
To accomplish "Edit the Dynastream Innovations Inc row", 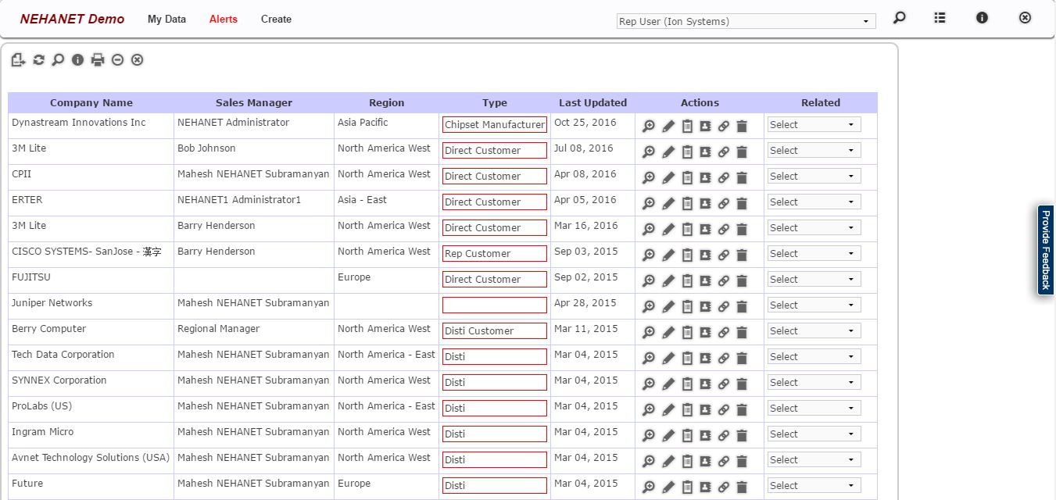I will (668, 126).
